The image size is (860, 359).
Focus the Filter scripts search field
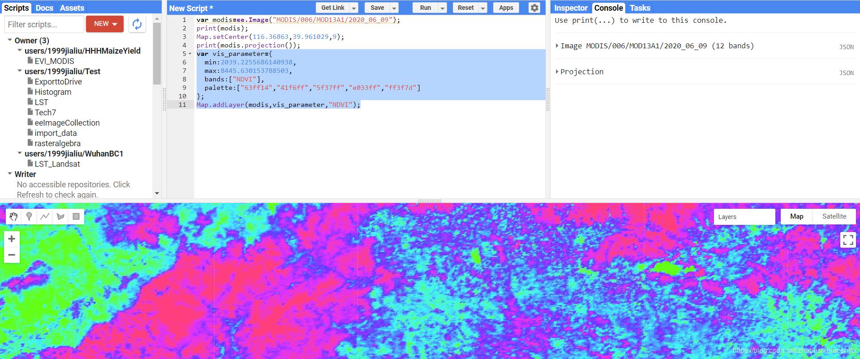[x=44, y=24]
